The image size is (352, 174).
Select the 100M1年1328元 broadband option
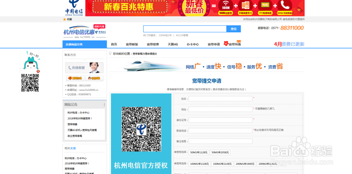(199, 164)
